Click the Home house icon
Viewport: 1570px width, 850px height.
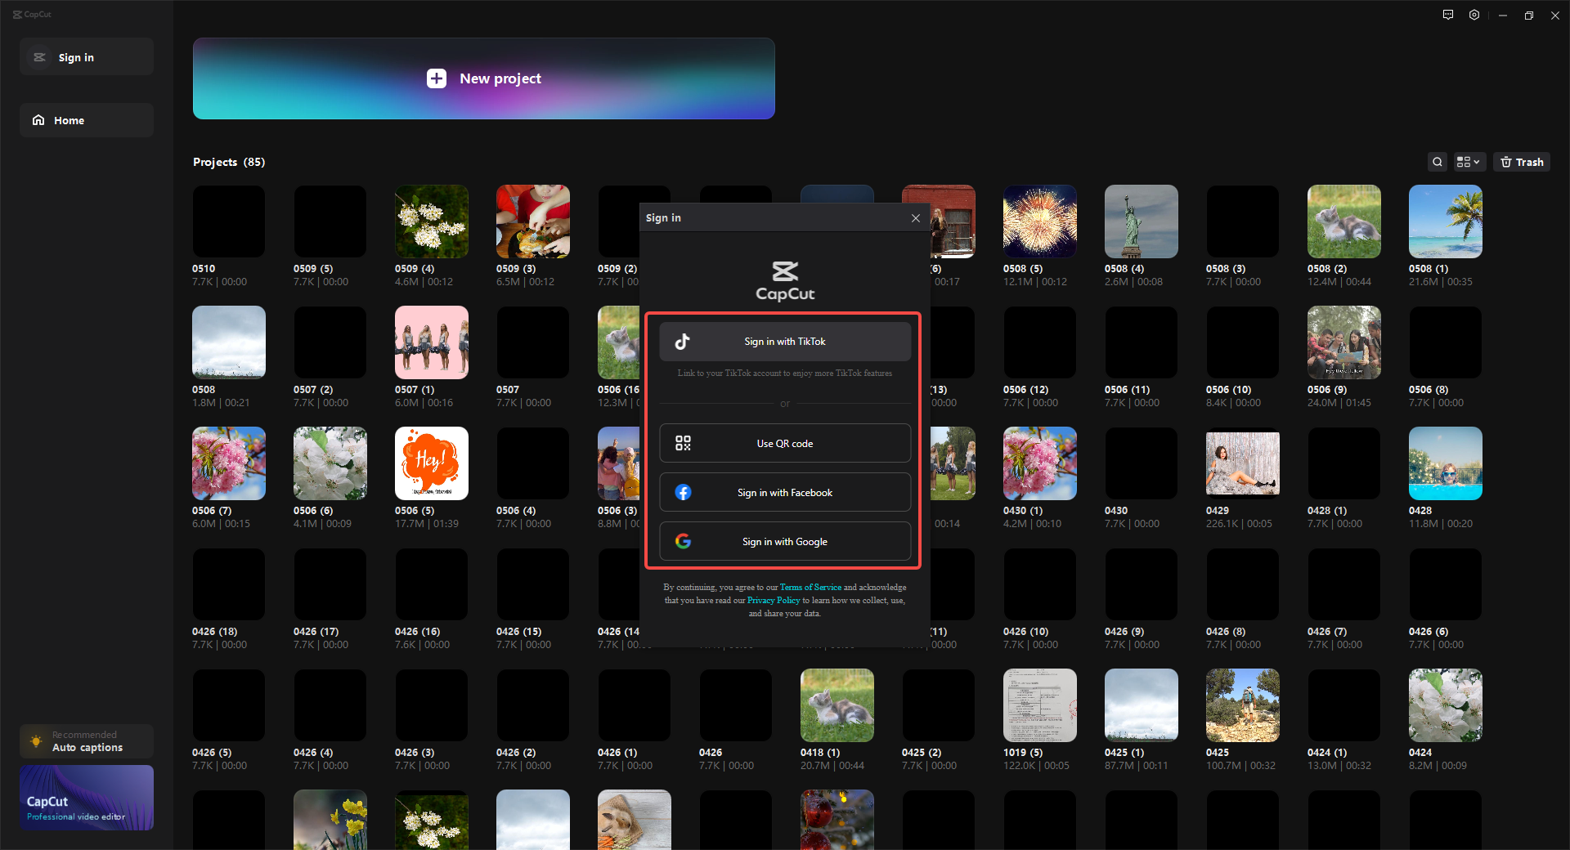click(x=38, y=120)
